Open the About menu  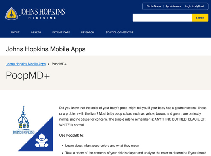point(15,32)
